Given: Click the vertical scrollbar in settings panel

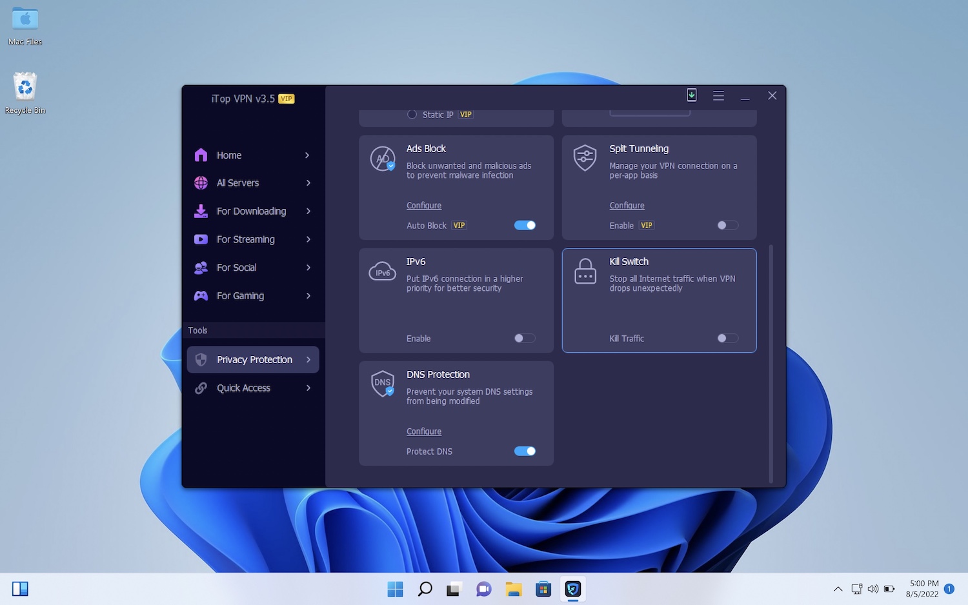Looking at the screenshot, I should (x=771, y=361).
